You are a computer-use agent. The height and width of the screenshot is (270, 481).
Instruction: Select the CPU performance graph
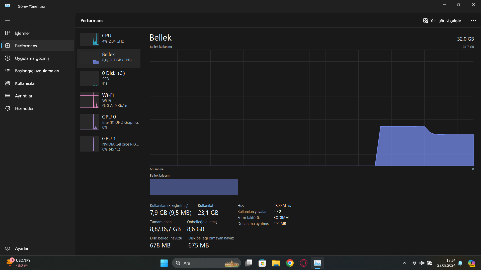tap(89, 39)
